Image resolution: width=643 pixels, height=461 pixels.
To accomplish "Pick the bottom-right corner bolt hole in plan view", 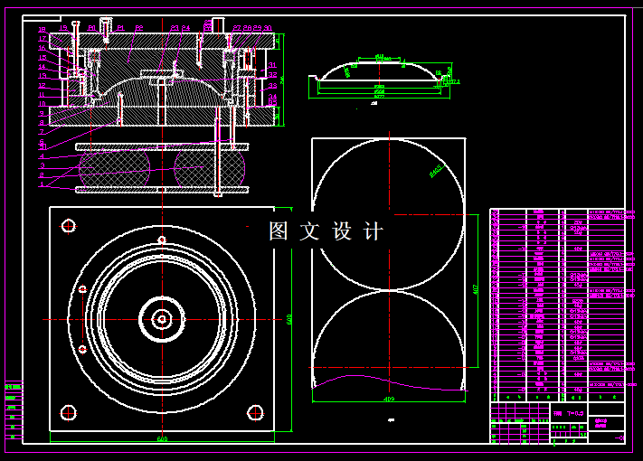I will click(255, 413).
